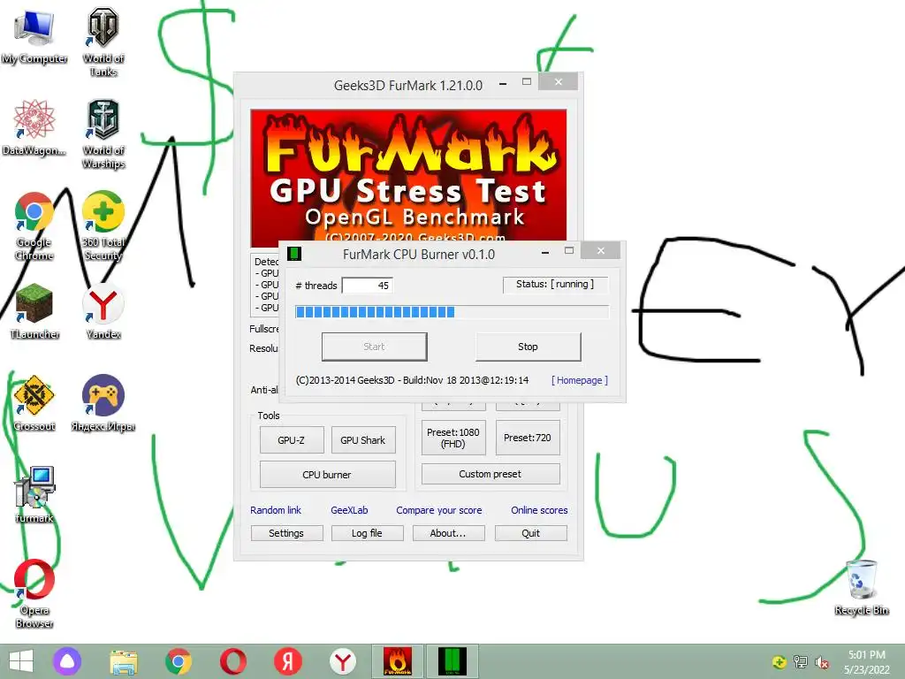Open FurMark Settings
The width and height of the screenshot is (905, 679).
286,533
